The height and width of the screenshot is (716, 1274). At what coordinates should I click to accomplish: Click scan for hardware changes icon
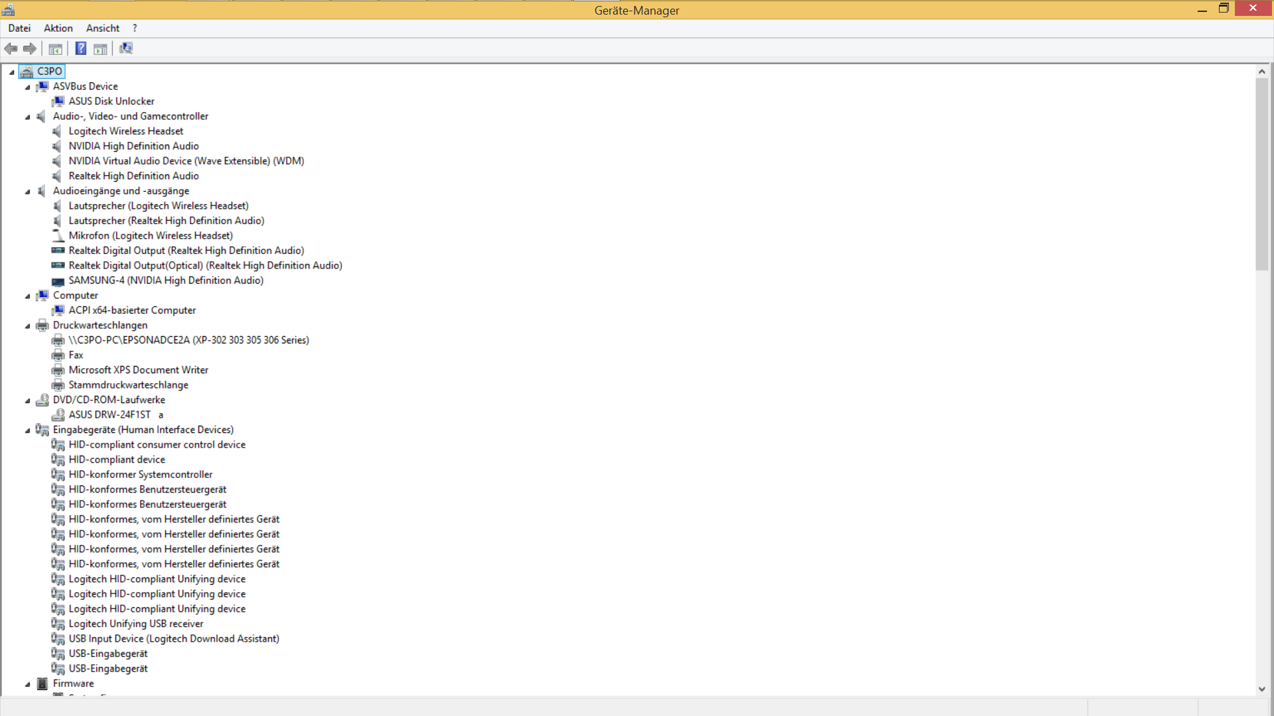pos(126,48)
